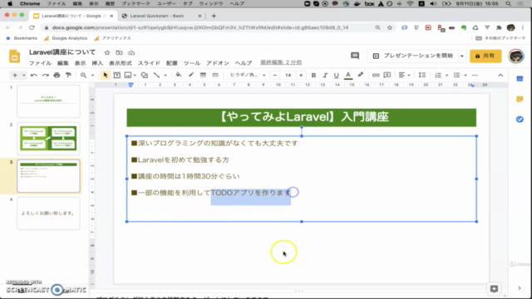This screenshot has width=532, height=299.
Task: Click the bulleted list icon
Action: coord(456,76)
